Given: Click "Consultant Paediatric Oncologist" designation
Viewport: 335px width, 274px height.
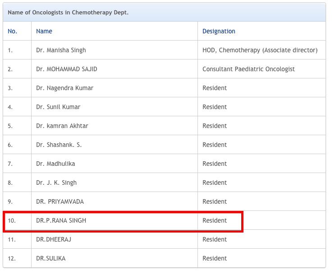Looking at the screenshot, I should (248, 69).
